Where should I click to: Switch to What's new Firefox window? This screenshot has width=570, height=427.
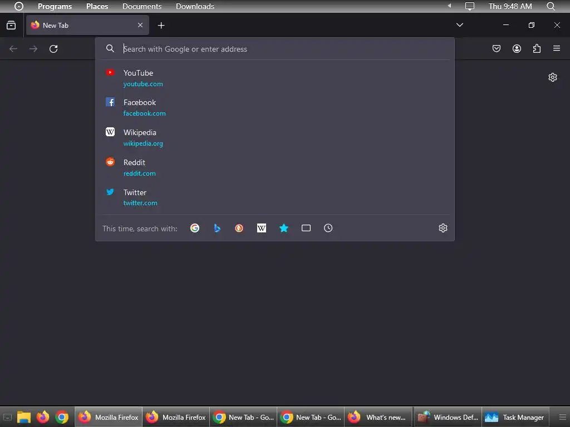coord(378,417)
